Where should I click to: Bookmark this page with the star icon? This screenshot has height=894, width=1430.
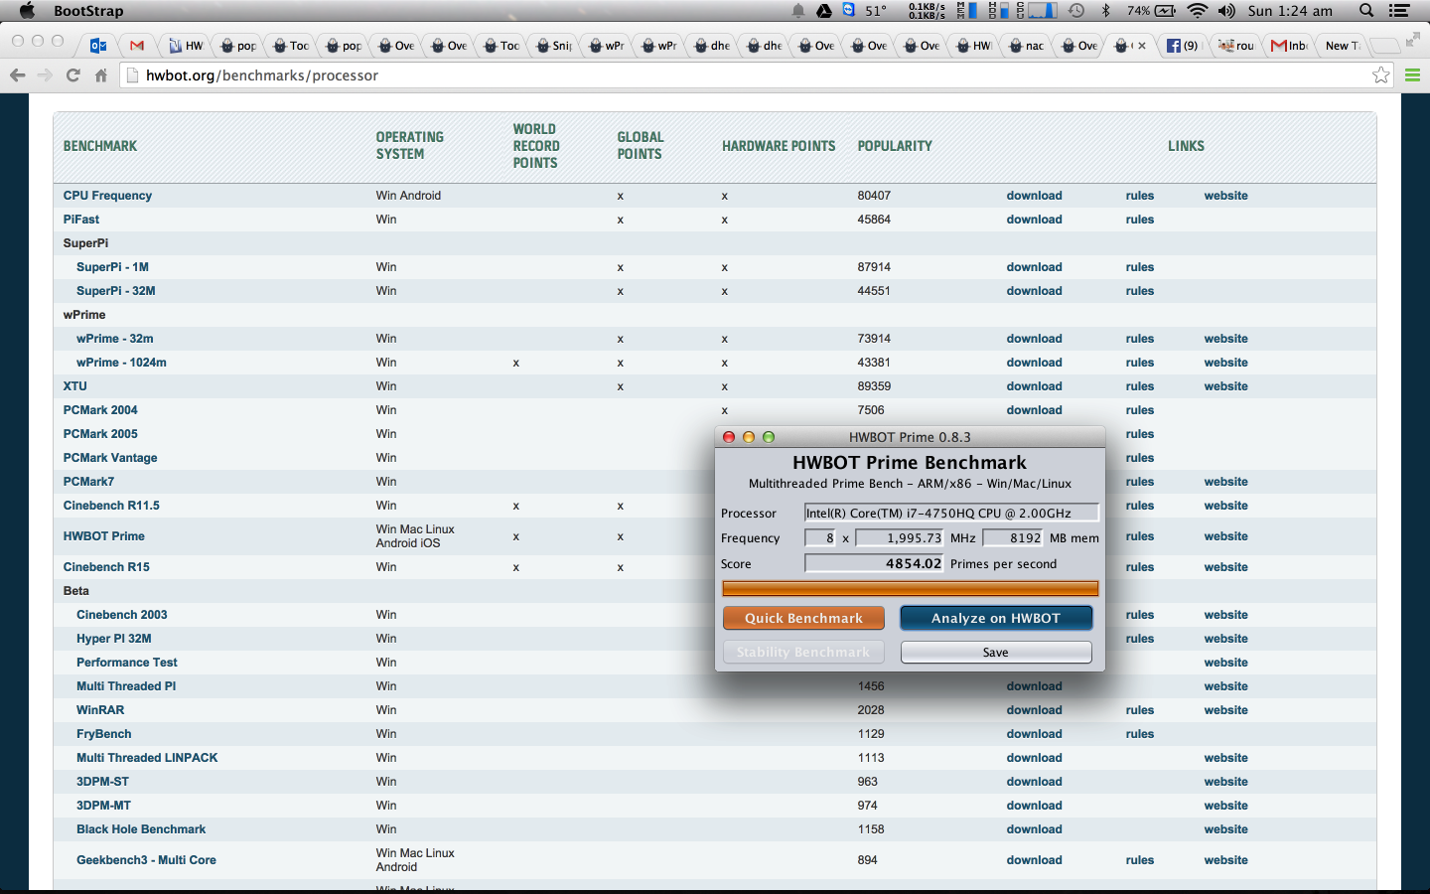click(1380, 75)
